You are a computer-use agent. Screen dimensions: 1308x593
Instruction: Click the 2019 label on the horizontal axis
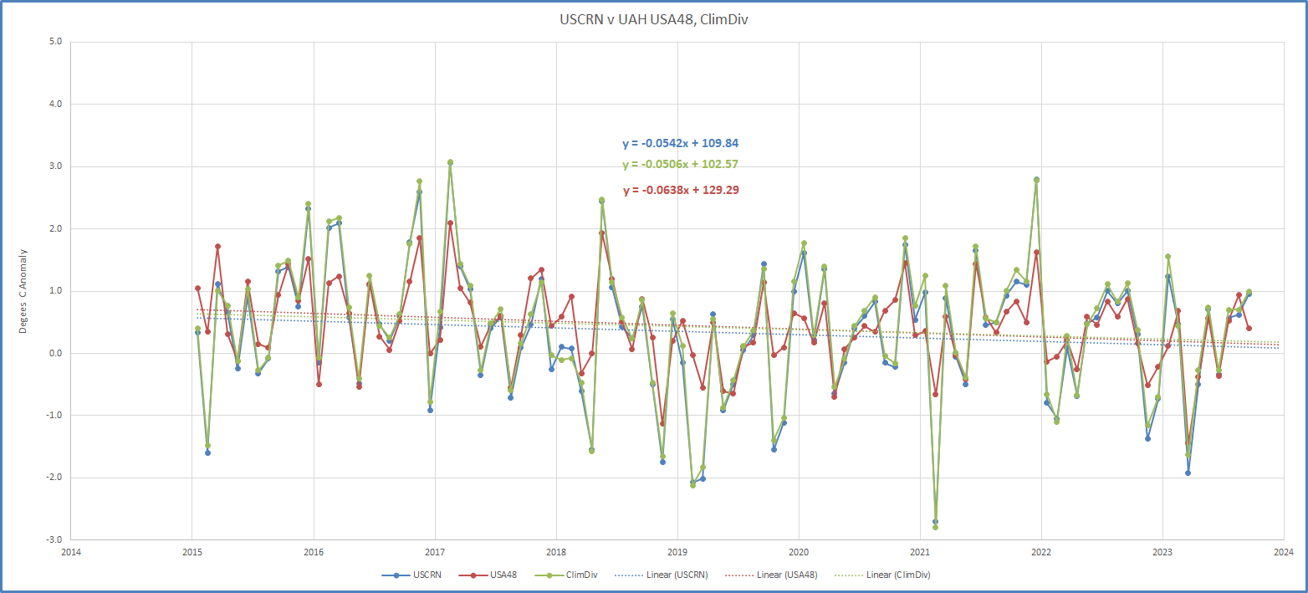point(677,552)
